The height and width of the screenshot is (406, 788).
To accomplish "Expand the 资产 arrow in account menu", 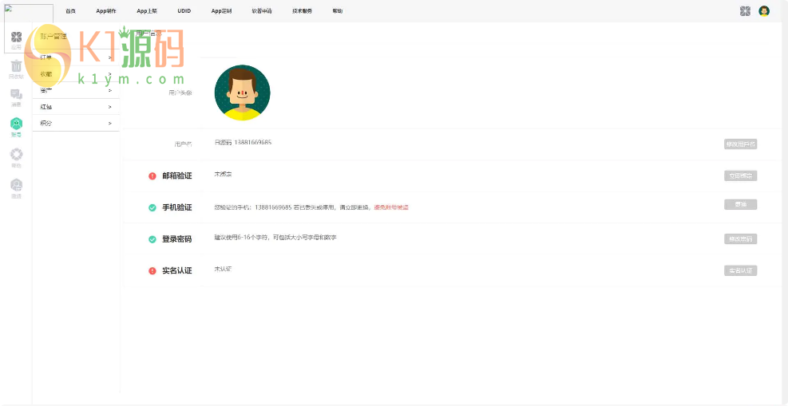I will point(109,91).
